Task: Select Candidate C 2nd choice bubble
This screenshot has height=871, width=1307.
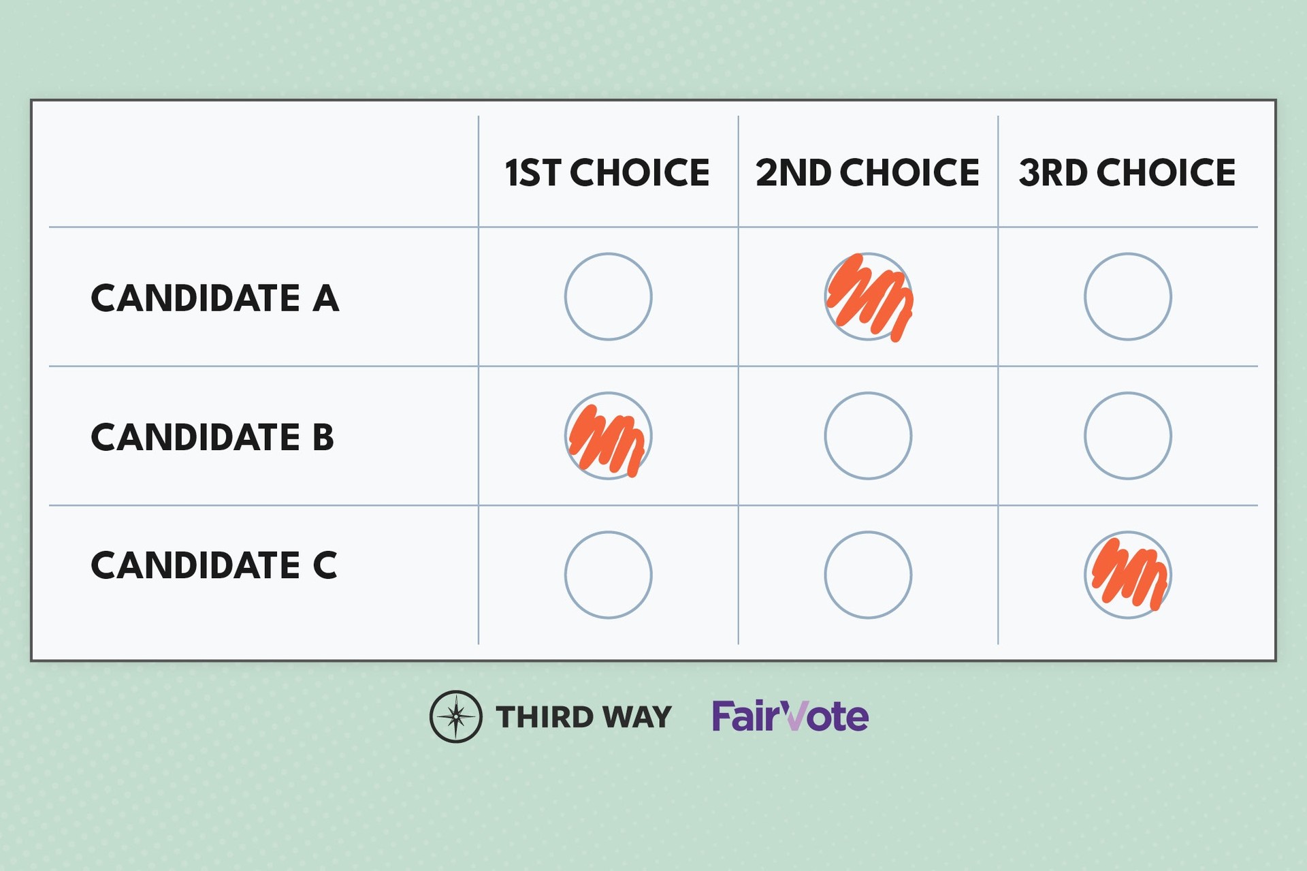Action: point(868,575)
